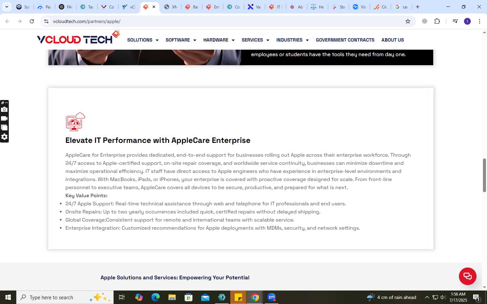Viewport: 487px width, 304px height.
Task: Click the browser Forward arrow
Action: (x=20, y=21)
